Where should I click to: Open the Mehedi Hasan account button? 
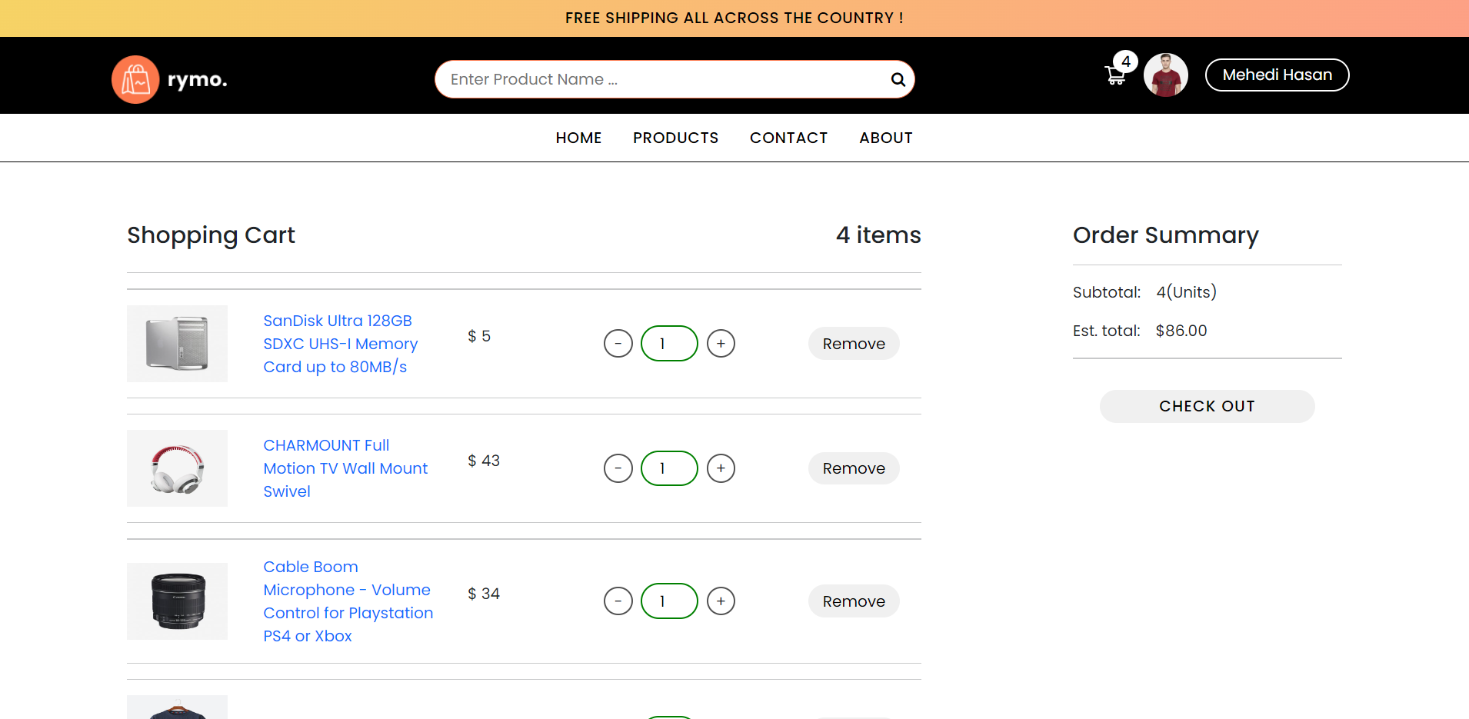(x=1277, y=75)
